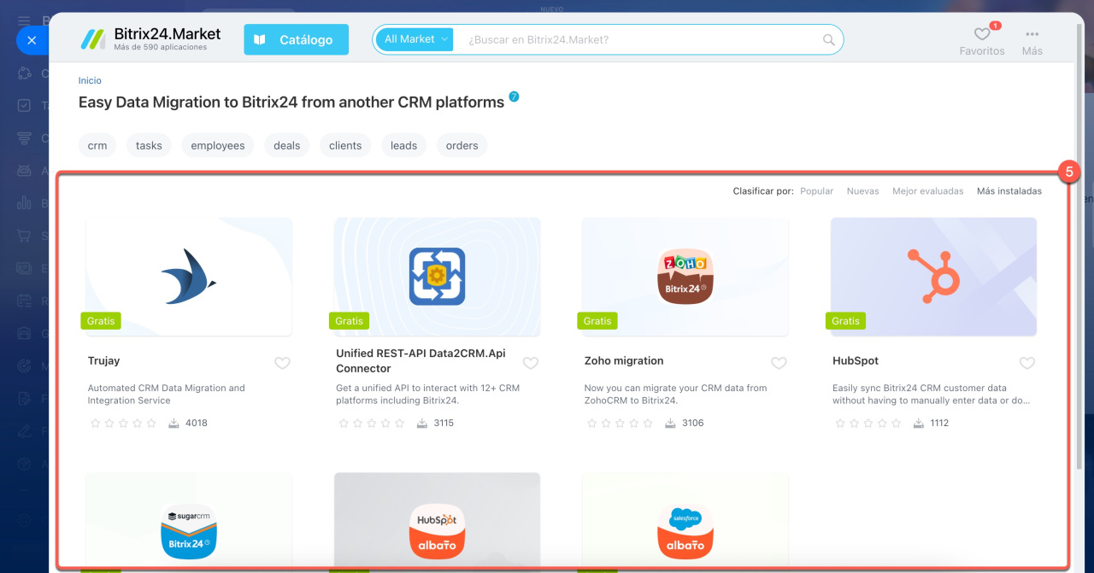Image resolution: width=1094 pixels, height=573 pixels.
Task: Favorite the Trujay app with heart
Action: pyautogui.click(x=282, y=363)
